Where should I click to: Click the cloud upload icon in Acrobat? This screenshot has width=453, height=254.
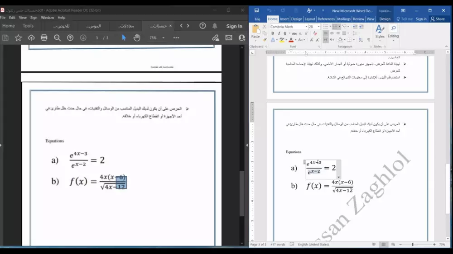(31, 38)
